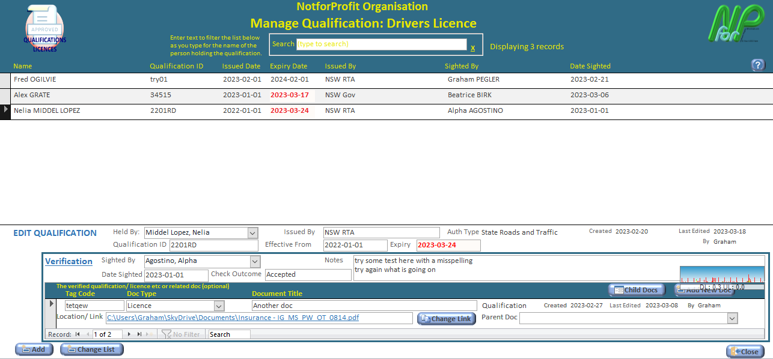This screenshot has height=359, width=773.
Task: Click Sighted By cell Beatrice BIRK
Action: click(x=470, y=95)
